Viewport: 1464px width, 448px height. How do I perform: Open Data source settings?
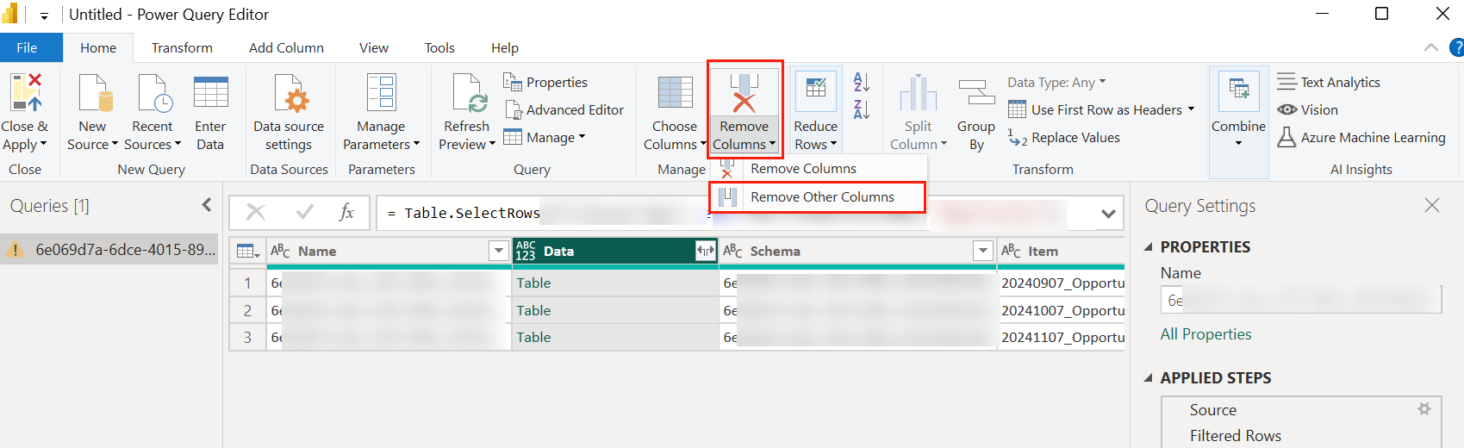[x=289, y=112]
